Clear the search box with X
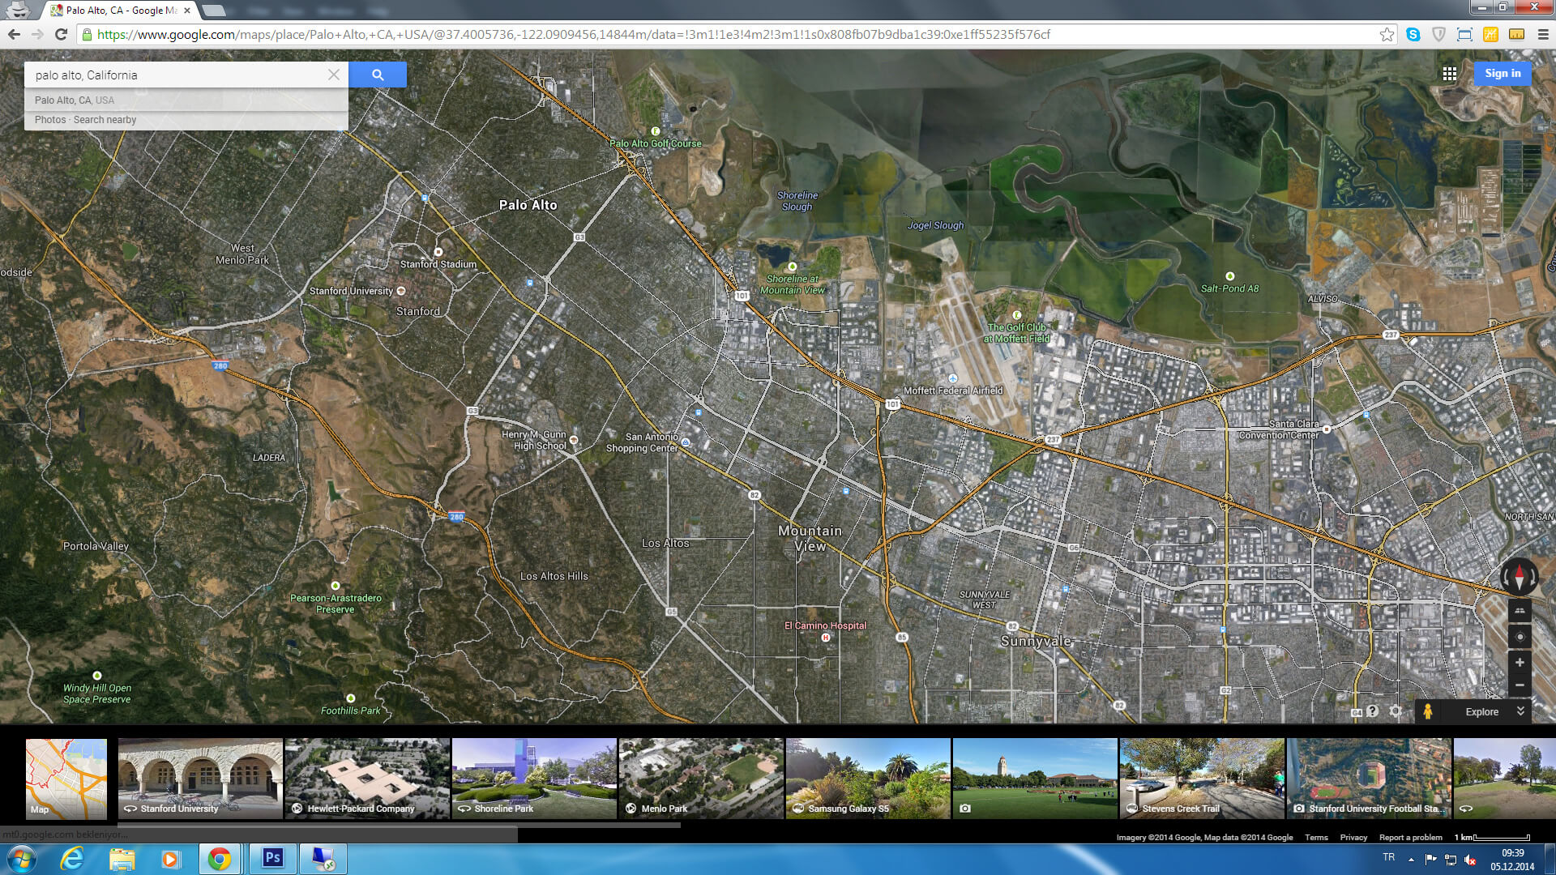Image resolution: width=1556 pixels, height=875 pixels. click(x=333, y=75)
